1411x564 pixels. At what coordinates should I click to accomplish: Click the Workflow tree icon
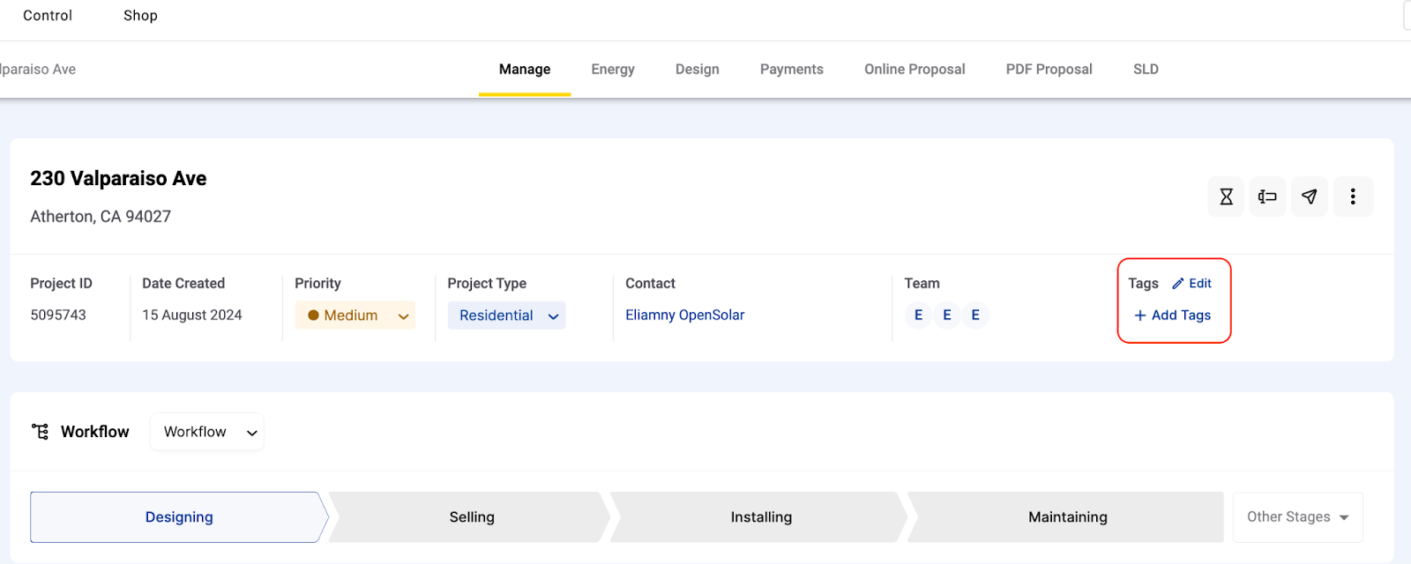point(41,431)
